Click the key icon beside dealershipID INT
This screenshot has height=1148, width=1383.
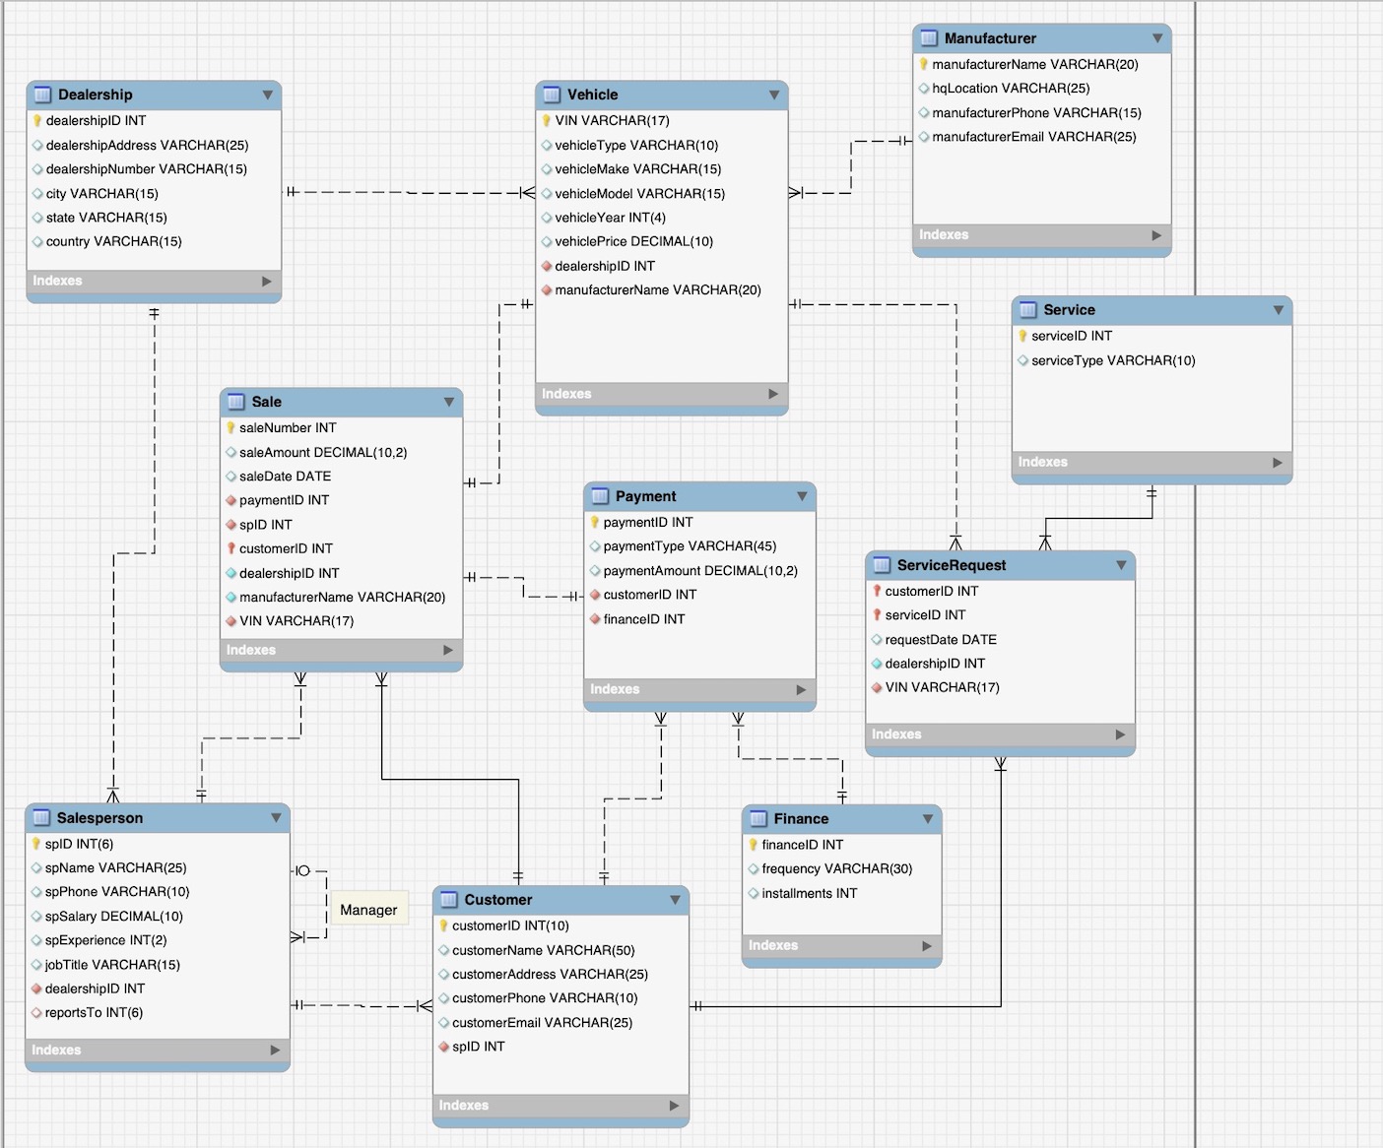pos(37,121)
